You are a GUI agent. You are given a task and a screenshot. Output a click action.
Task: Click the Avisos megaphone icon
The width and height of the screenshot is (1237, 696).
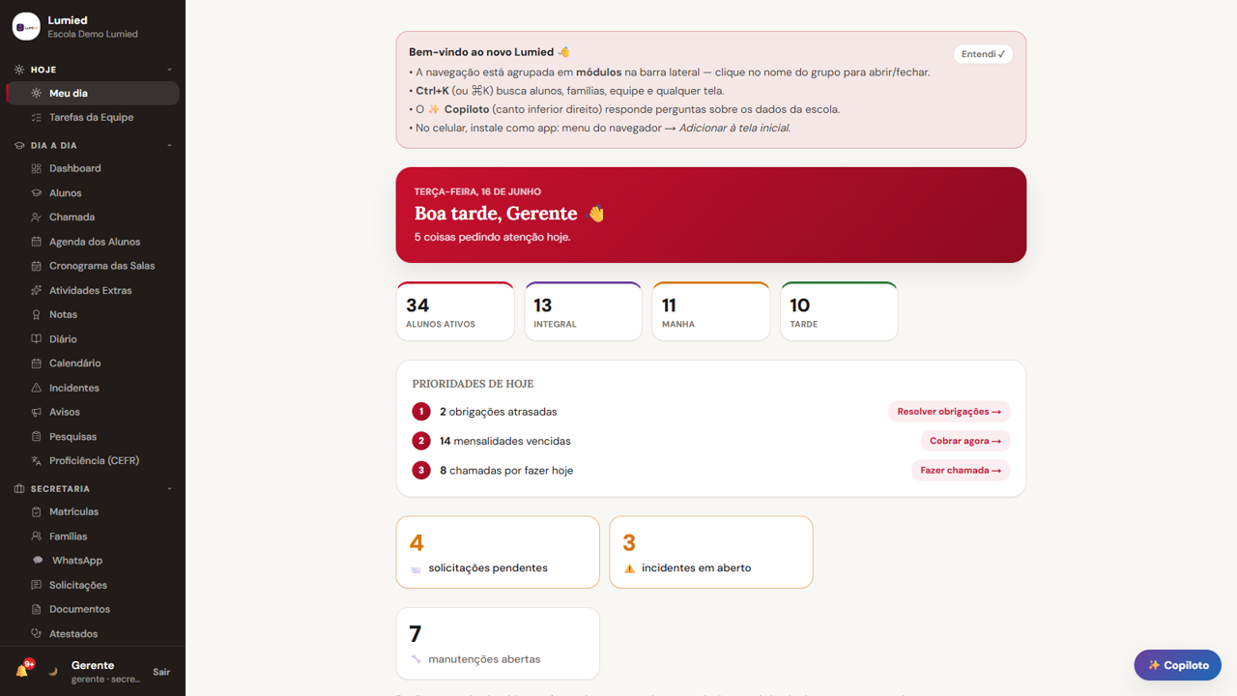36,413
